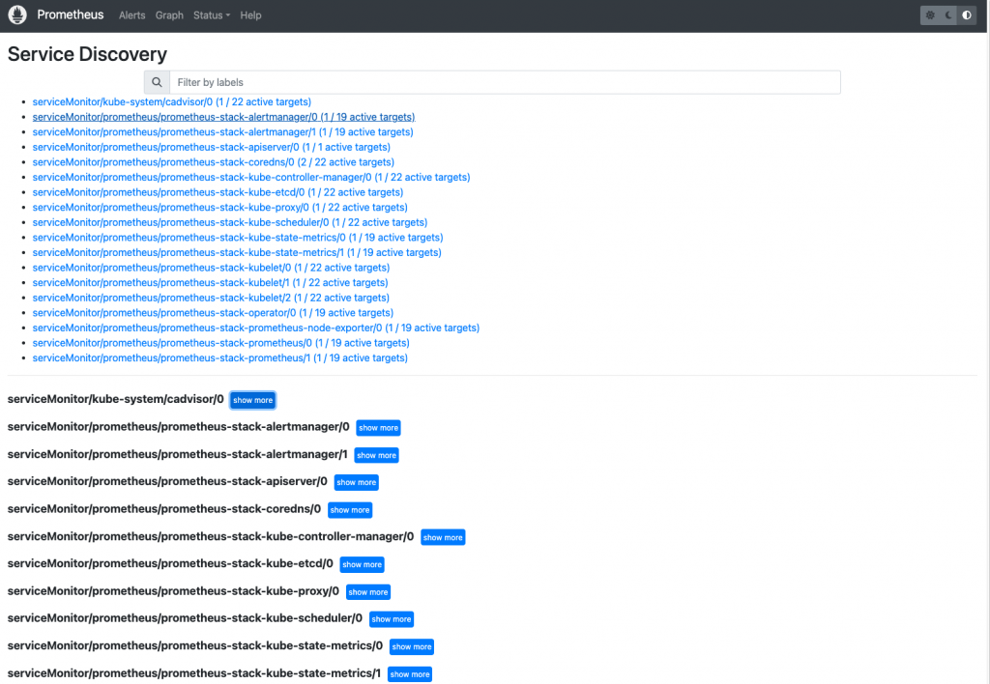The width and height of the screenshot is (990, 684).
Task: Select the light theme gear icon
Action: coord(930,15)
